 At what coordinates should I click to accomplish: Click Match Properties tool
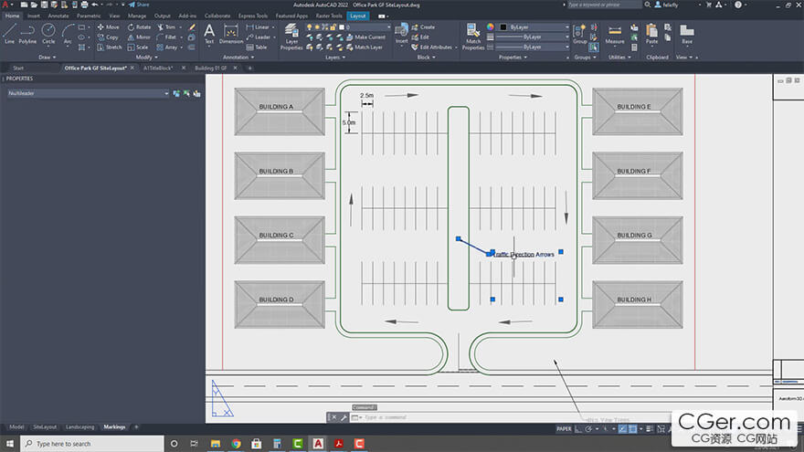point(472,37)
